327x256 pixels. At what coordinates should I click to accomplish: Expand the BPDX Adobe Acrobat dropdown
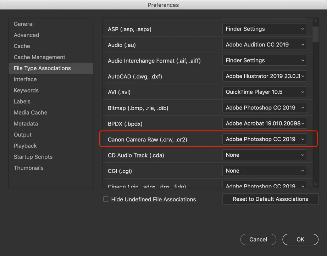(x=265, y=123)
